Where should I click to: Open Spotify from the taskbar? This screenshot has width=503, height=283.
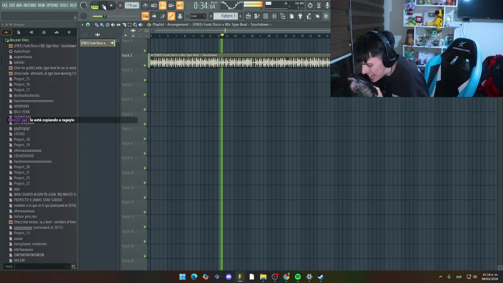click(x=298, y=277)
